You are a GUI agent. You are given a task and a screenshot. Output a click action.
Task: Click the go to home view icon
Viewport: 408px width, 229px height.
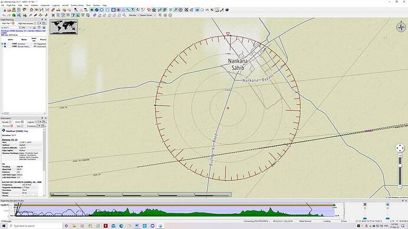(x=31, y=10)
